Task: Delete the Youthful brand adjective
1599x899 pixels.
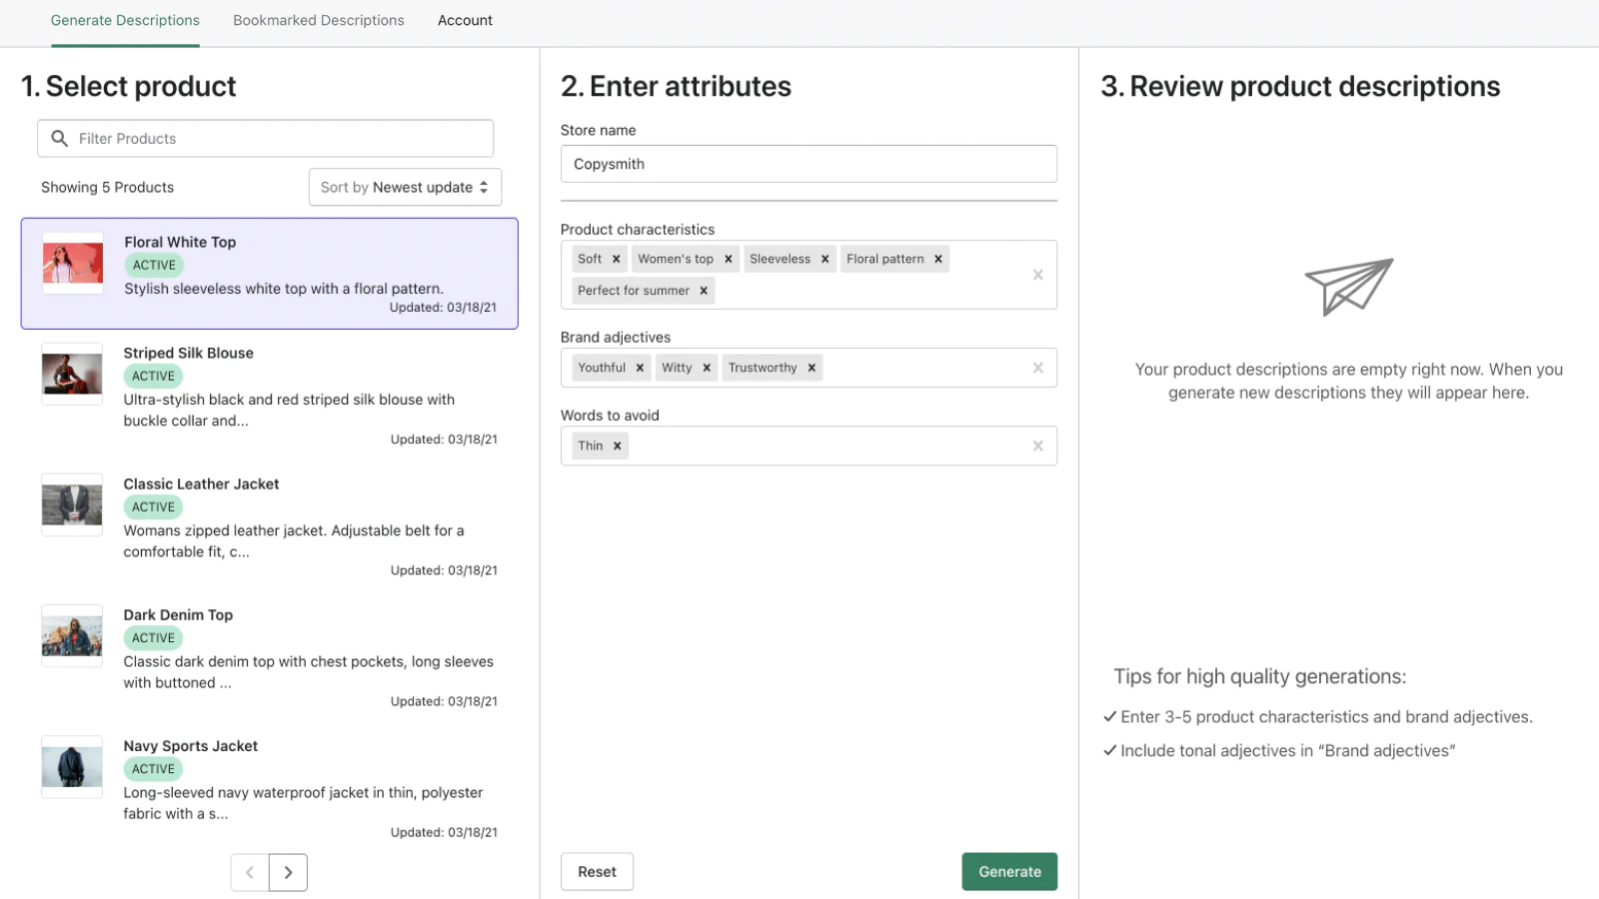Action: [640, 368]
